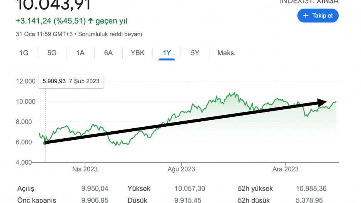Viewport: 361px width, 203px height.
Task: Click the green start-point dot on the chart
Action: [45, 143]
